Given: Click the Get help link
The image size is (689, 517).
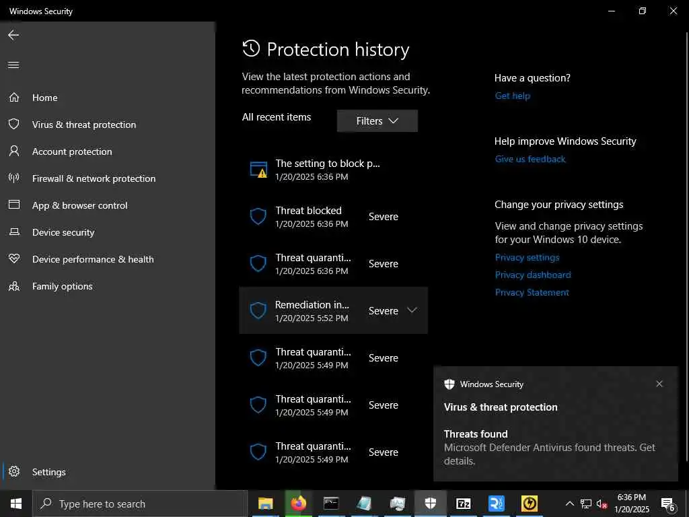Looking at the screenshot, I should coord(513,96).
